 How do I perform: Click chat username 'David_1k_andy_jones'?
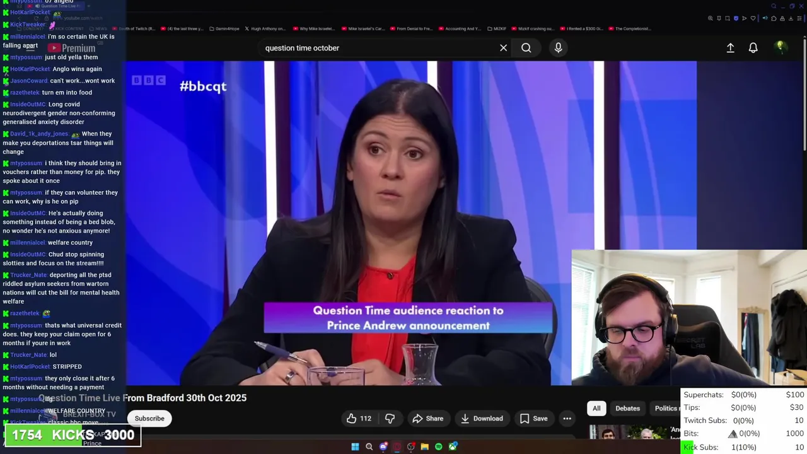39,134
